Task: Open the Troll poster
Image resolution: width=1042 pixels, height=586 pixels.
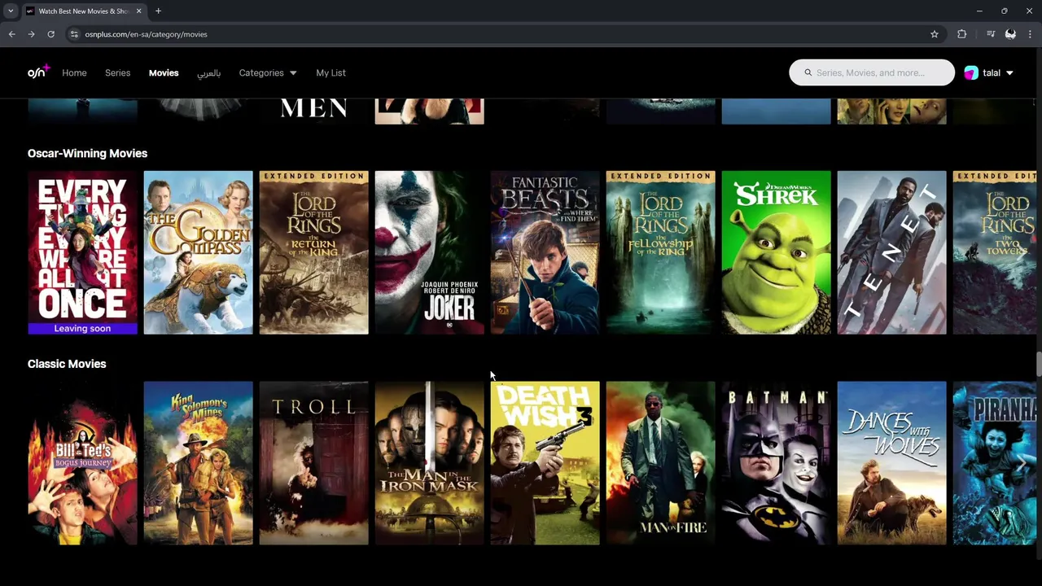Action: click(x=313, y=463)
